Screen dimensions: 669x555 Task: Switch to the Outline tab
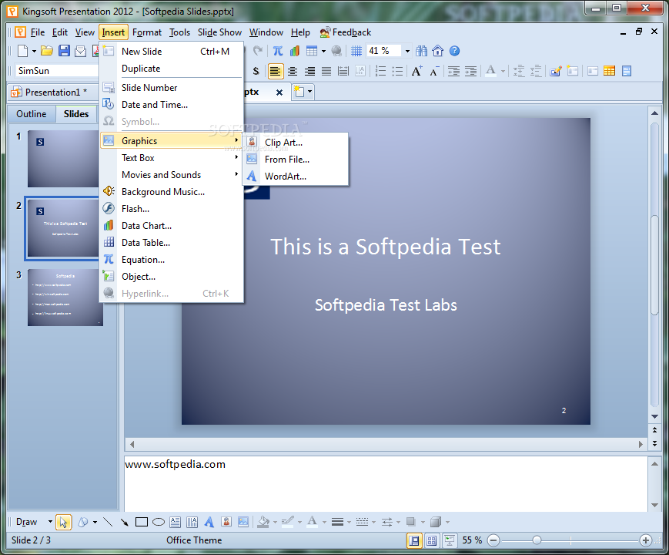[31, 114]
